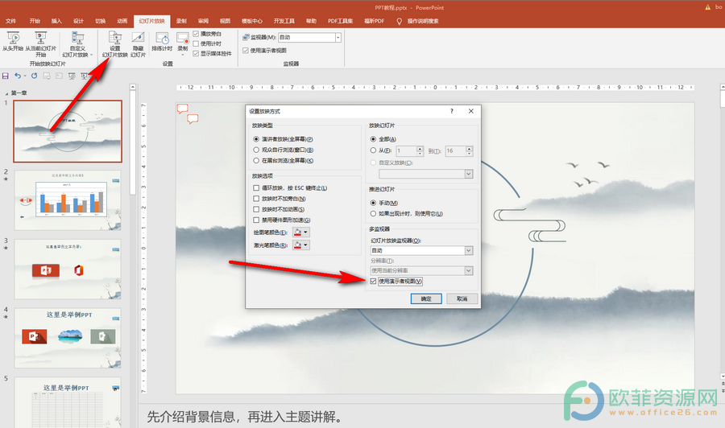This screenshot has width=725, height=428.
Task: Click the redo/repeat quick access icon
Action: pyautogui.click(x=34, y=76)
